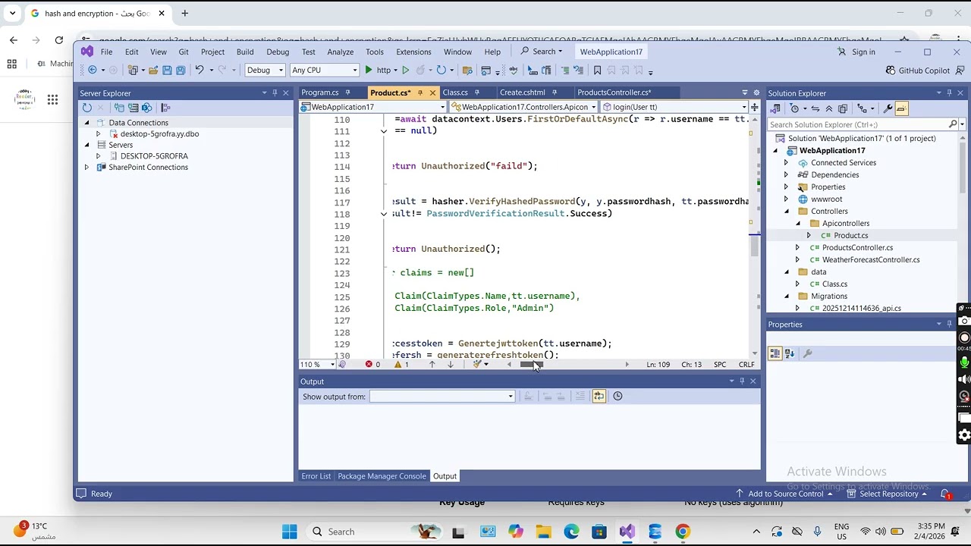
Task: Toggle auto-hide pin of Server Explorer panel
Action: point(275,93)
